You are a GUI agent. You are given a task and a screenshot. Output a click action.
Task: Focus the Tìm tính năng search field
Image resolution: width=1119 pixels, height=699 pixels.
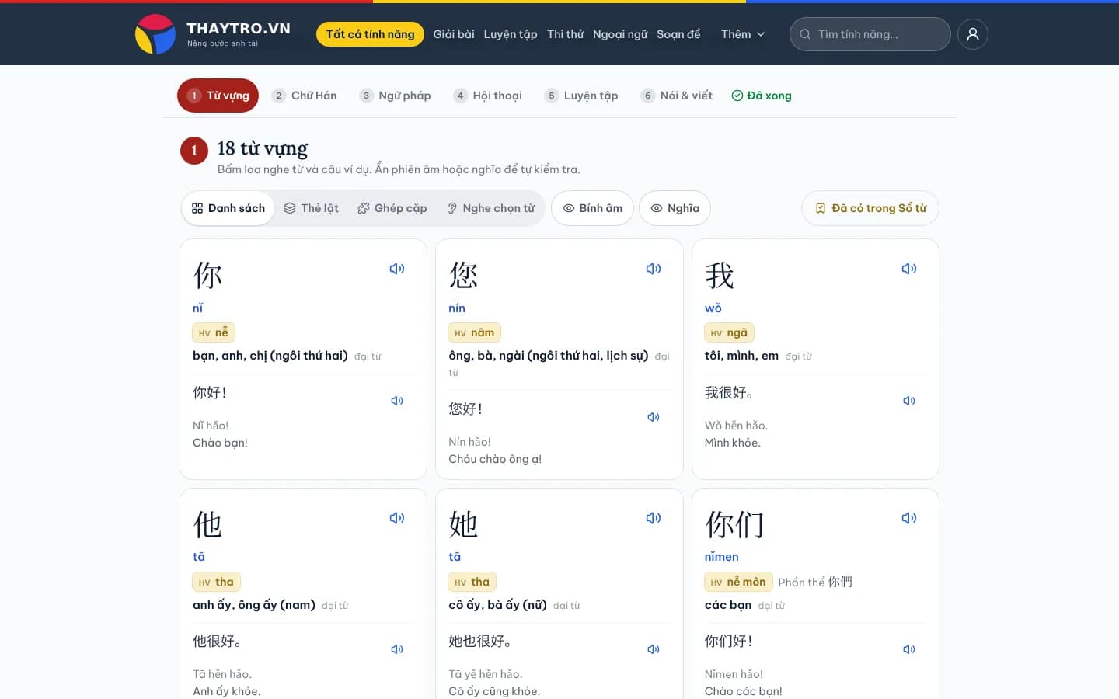pyautogui.click(x=870, y=34)
